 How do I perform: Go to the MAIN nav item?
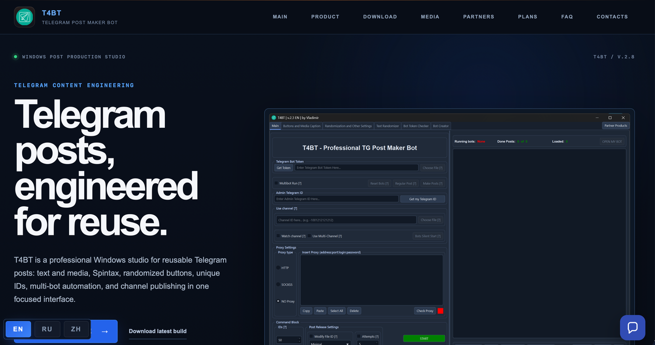[x=280, y=17]
